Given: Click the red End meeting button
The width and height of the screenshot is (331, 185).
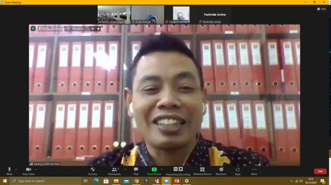Looking at the screenshot, I should coord(320,171).
